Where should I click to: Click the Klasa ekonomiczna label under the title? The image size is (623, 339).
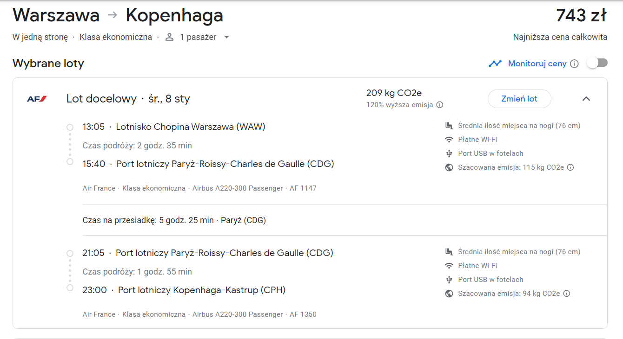tap(116, 37)
